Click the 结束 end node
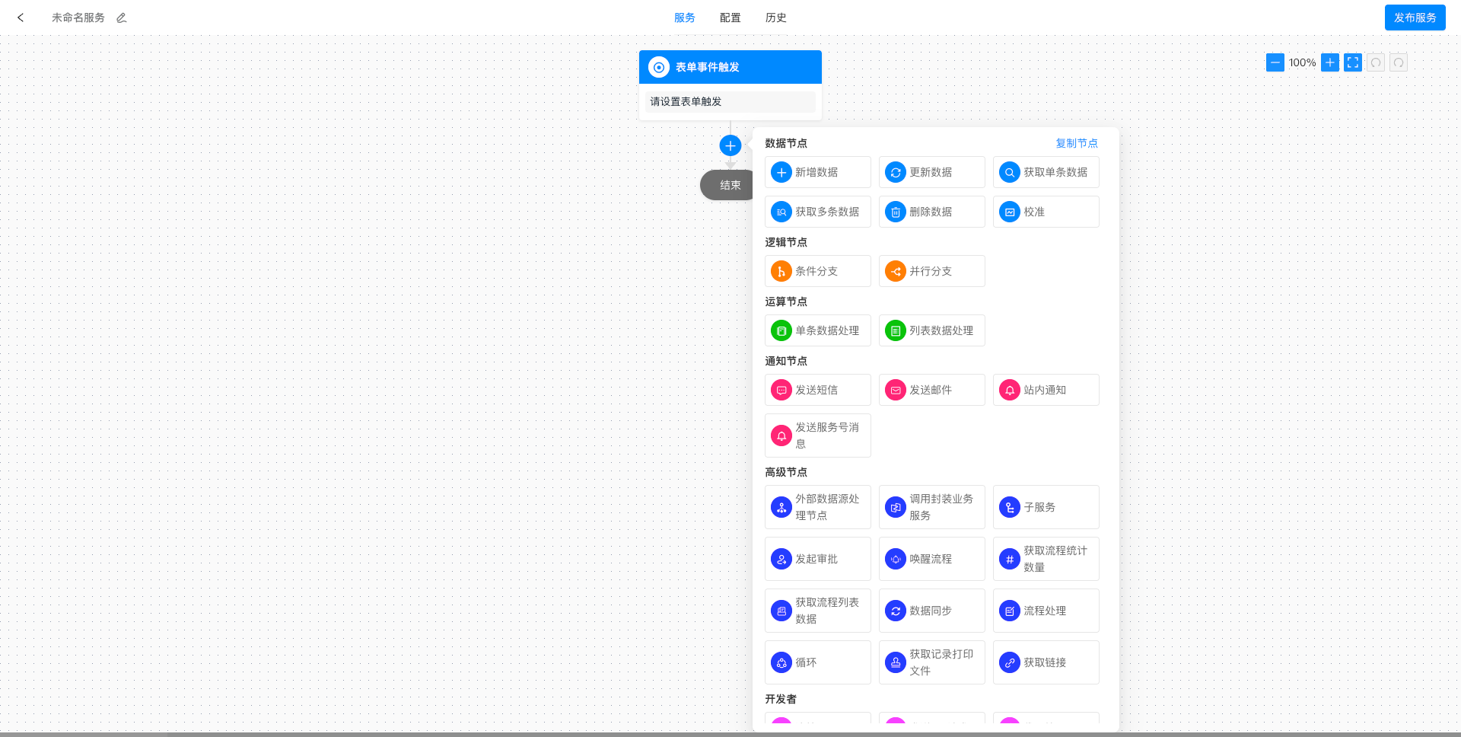The width and height of the screenshot is (1461, 737). 727,185
